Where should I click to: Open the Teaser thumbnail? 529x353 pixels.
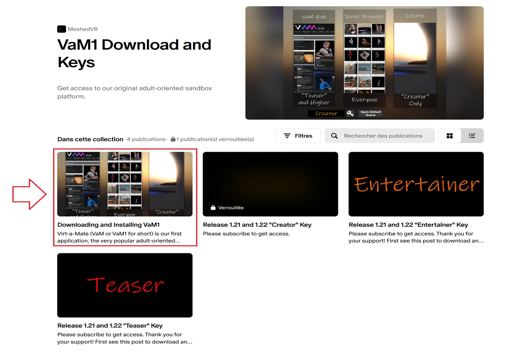[125, 285]
